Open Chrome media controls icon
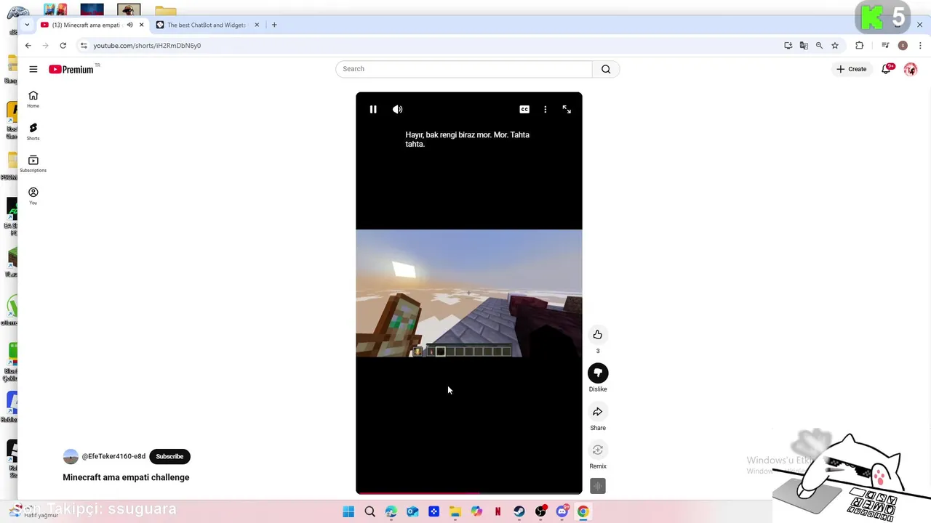This screenshot has width=931, height=523. [885, 46]
